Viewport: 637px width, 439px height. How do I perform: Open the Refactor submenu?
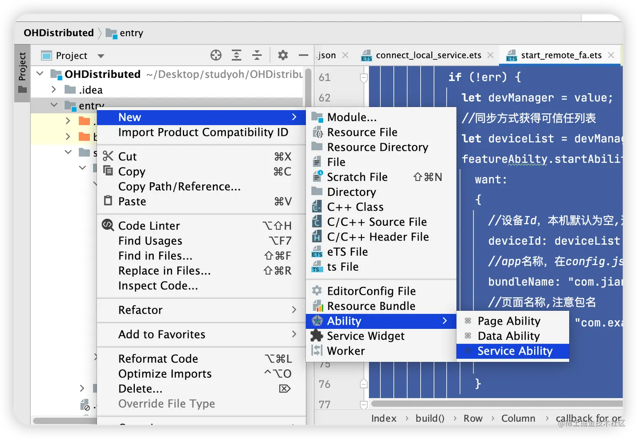coord(201,310)
